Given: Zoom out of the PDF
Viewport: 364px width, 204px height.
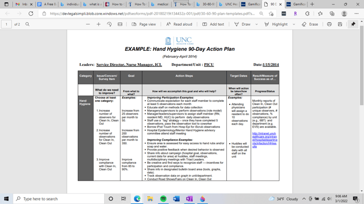Looking at the screenshot, I should coord(88,24).
